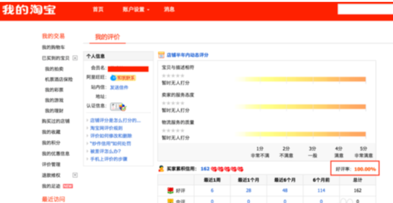Click the 物流服务的质量 rating bar
This screenshot has width=393, height=203.
(x=300, y=134)
